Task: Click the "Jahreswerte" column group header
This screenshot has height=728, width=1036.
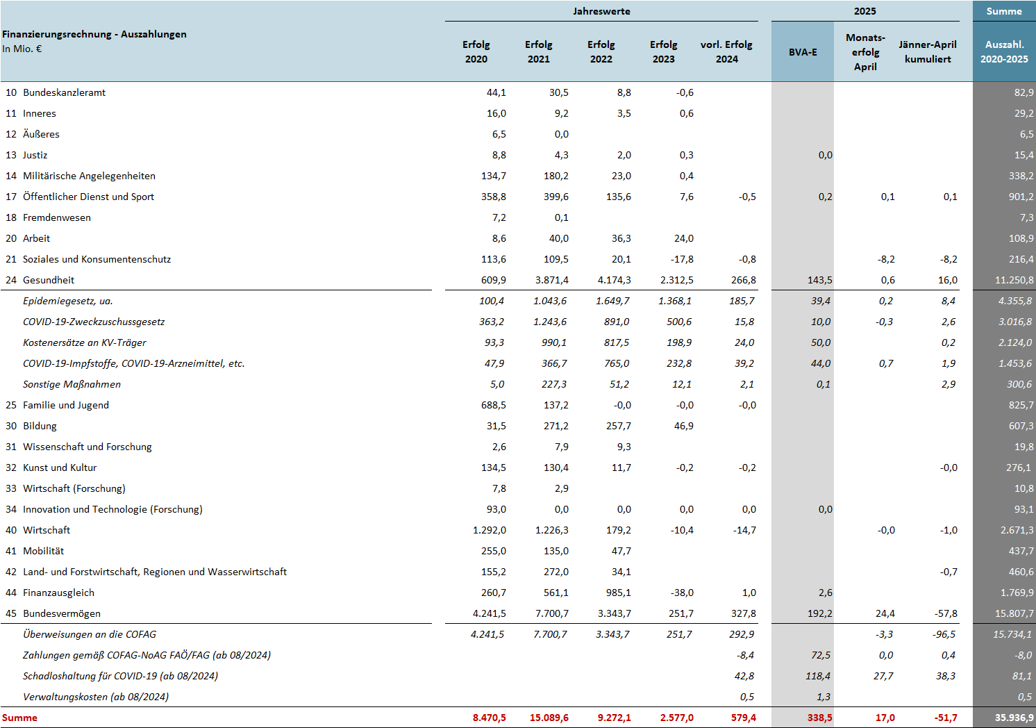Action: pyautogui.click(x=601, y=11)
